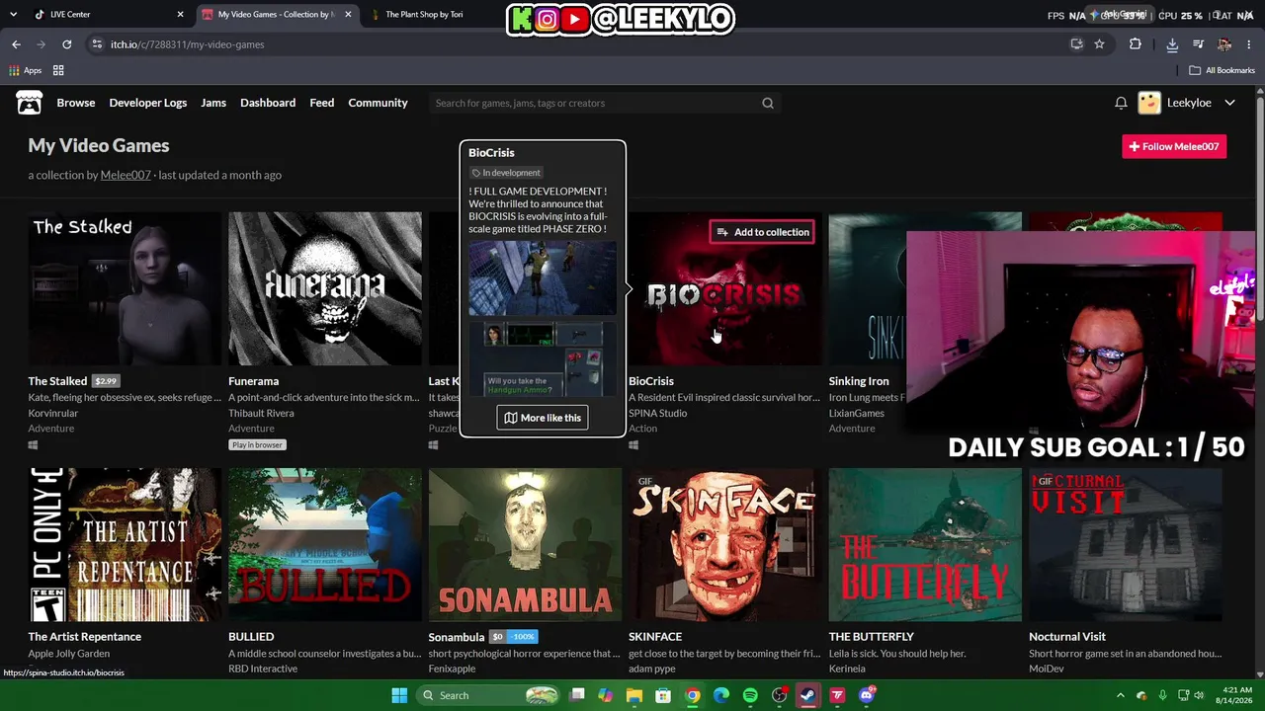1265x711 pixels.
Task: Open the Funerama cover thumbnail
Action: click(x=325, y=288)
